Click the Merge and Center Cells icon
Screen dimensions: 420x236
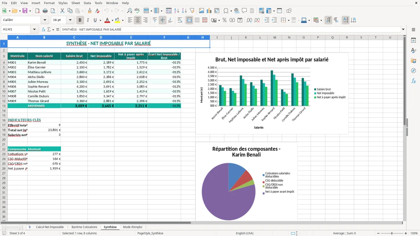(x=189, y=20)
